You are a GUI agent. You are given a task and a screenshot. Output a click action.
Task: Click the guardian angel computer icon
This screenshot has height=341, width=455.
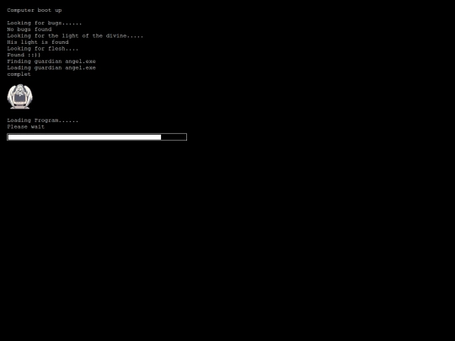point(19,97)
